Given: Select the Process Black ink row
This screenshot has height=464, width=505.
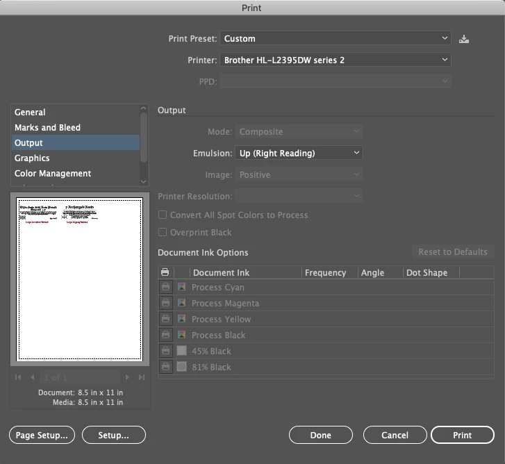Looking at the screenshot, I should click(326, 335).
